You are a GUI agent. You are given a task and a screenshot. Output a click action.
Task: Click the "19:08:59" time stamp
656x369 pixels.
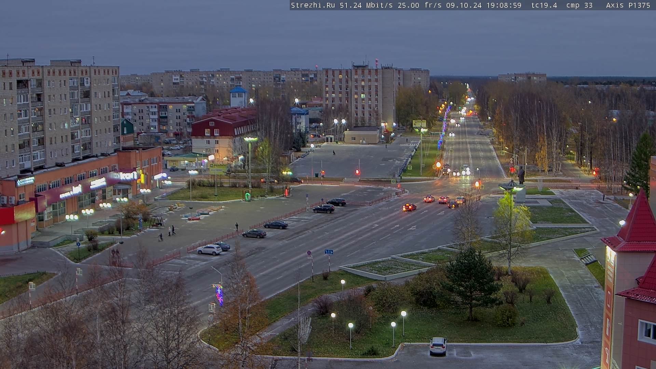point(504,5)
